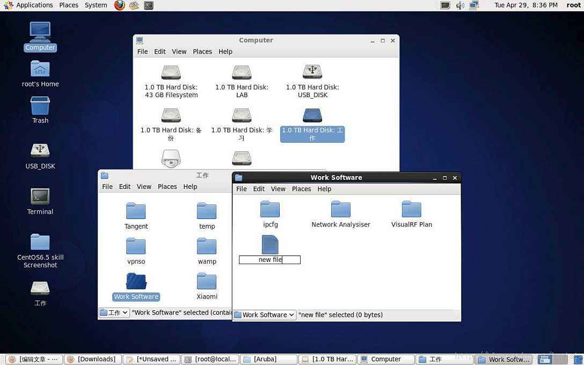Open Help menu in Computer window
The image size is (584, 365).
[x=225, y=52]
